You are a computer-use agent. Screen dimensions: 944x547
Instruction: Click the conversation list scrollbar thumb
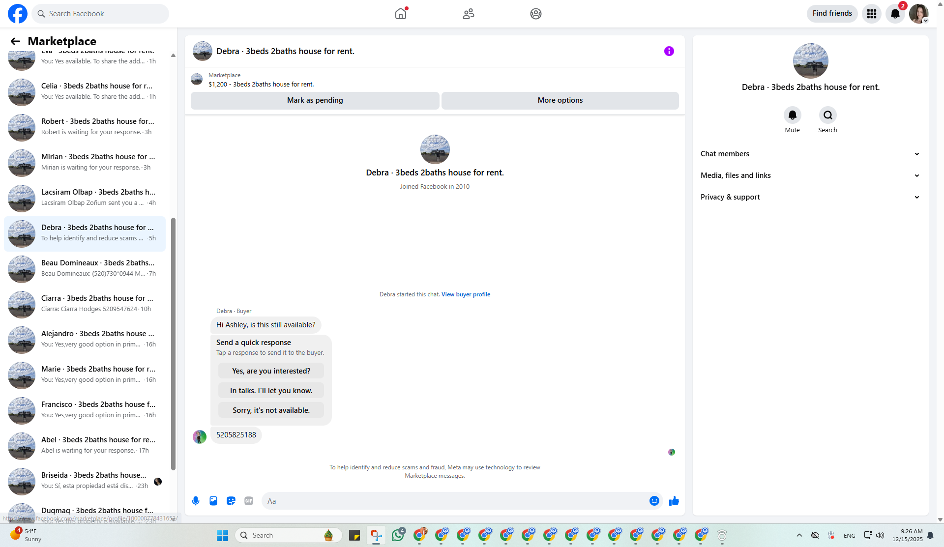click(173, 344)
